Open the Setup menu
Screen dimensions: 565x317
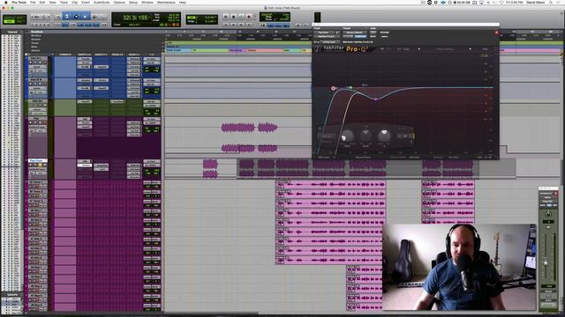coord(133,2)
